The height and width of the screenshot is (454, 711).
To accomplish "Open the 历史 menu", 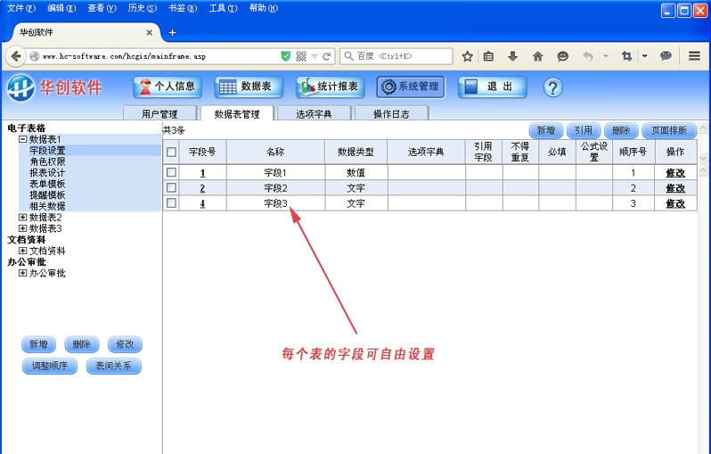I will (x=142, y=8).
